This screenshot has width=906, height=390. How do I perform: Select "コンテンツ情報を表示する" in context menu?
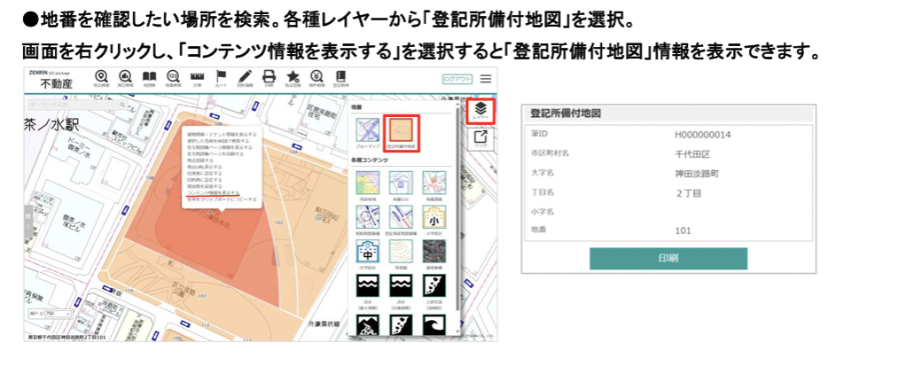[x=213, y=191]
